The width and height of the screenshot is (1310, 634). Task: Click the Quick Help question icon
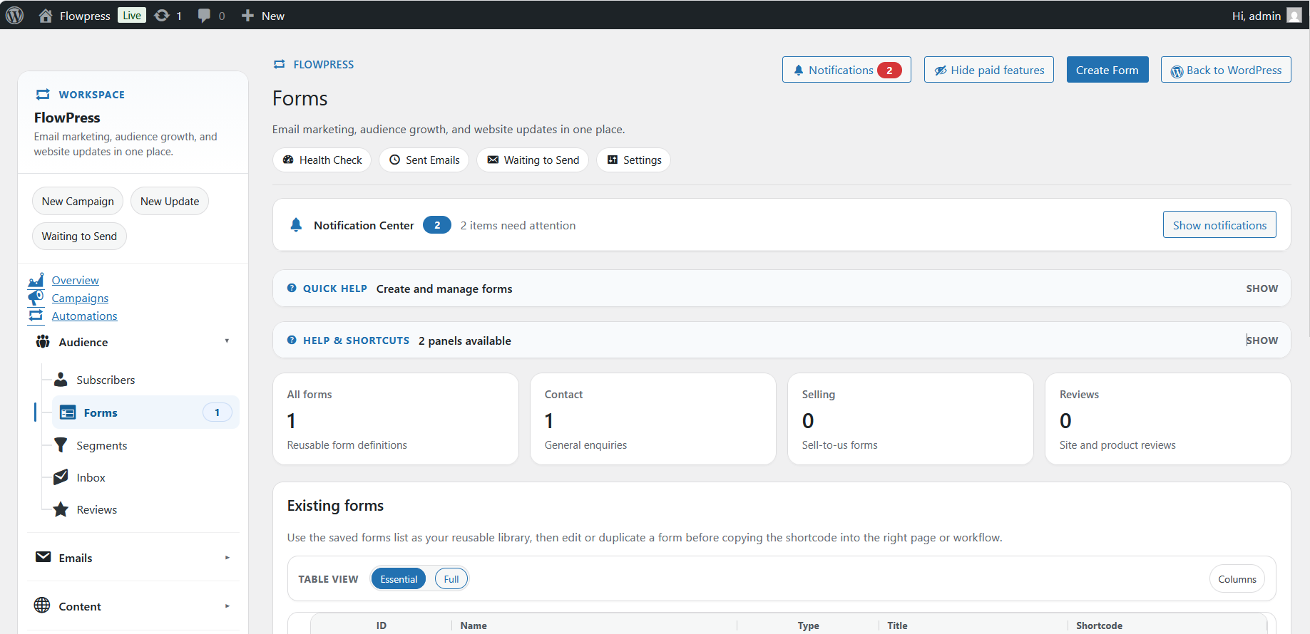point(292,288)
